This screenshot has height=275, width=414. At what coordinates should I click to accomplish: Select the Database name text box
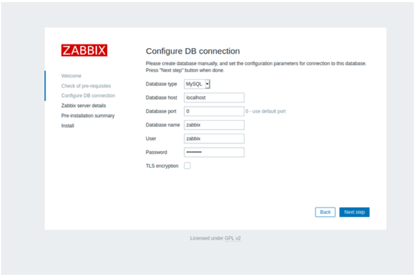pos(214,125)
